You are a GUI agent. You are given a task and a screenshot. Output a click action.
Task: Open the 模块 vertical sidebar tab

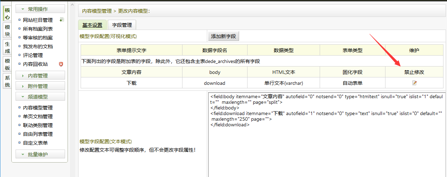(7, 31)
